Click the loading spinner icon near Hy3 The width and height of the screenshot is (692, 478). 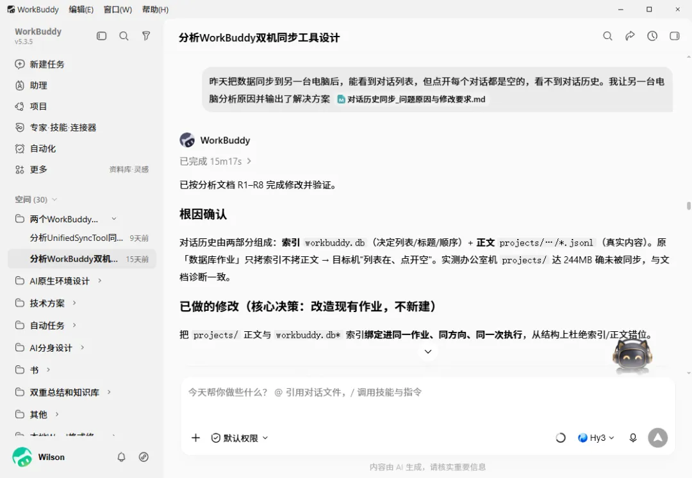pos(561,438)
